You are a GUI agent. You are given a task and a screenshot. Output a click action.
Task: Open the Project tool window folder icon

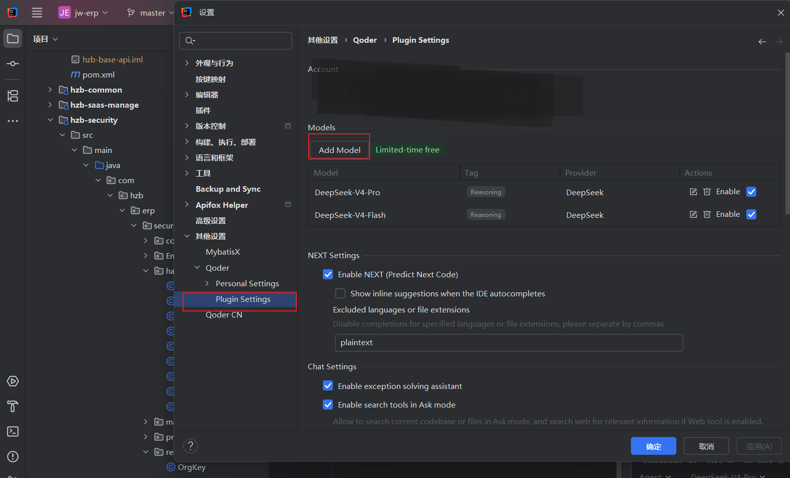[x=13, y=39]
